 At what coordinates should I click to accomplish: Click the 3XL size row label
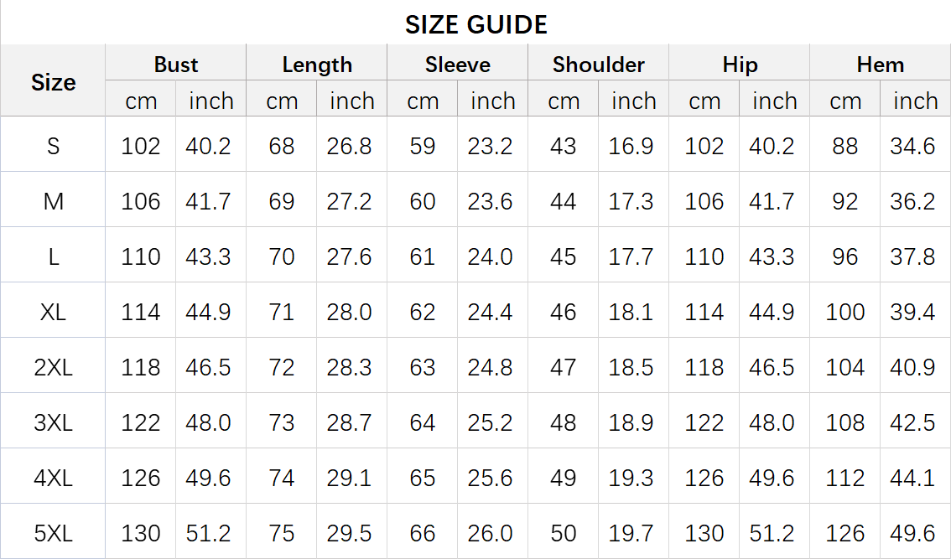pyautogui.click(x=54, y=422)
